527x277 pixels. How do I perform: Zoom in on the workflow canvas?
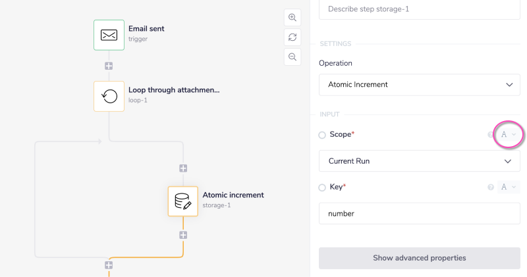tap(292, 17)
